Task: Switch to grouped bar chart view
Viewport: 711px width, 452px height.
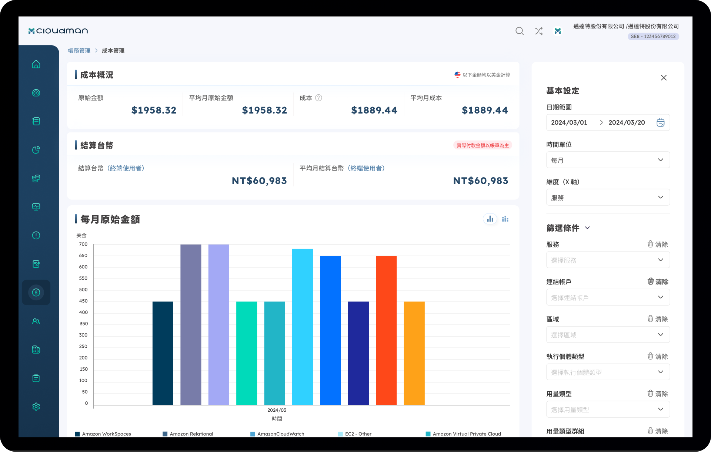Action: [x=490, y=219]
